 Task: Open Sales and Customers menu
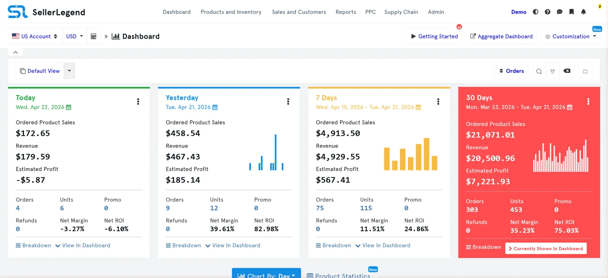(x=299, y=12)
